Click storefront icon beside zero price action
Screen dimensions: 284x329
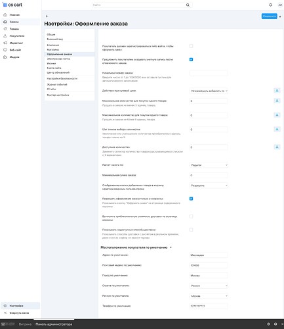(277, 90)
